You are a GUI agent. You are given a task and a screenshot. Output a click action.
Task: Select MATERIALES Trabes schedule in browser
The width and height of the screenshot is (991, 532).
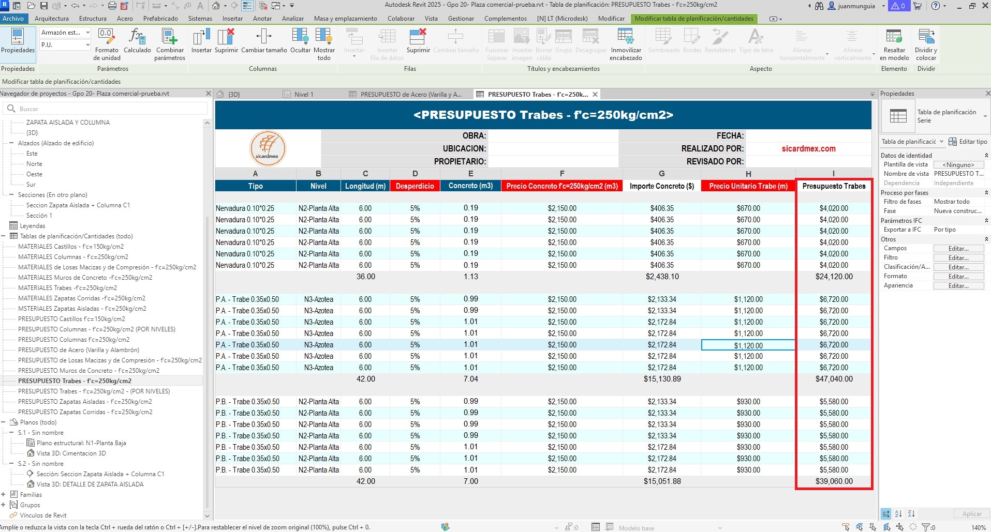coord(67,288)
